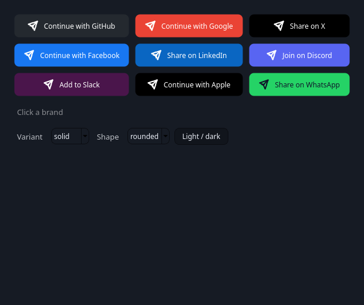The height and width of the screenshot is (305, 364).
Task: Click the paper-plane icon on Share on X
Action: [279, 26]
